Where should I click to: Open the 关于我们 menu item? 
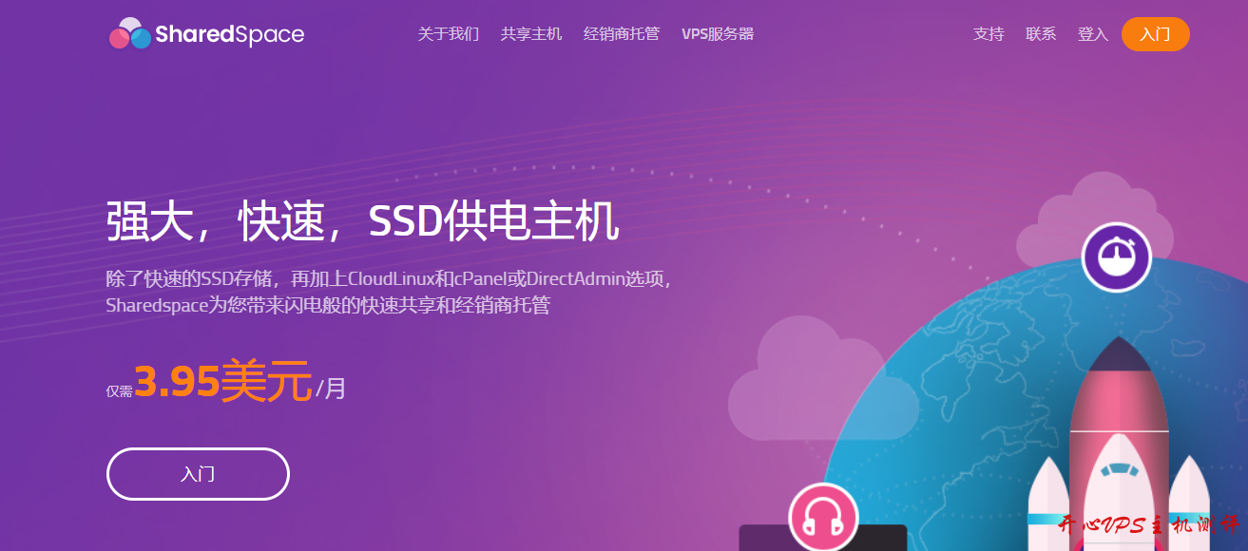point(449,34)
